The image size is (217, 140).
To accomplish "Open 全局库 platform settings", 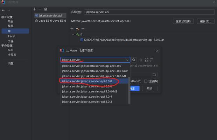I will tap(12, 55).
